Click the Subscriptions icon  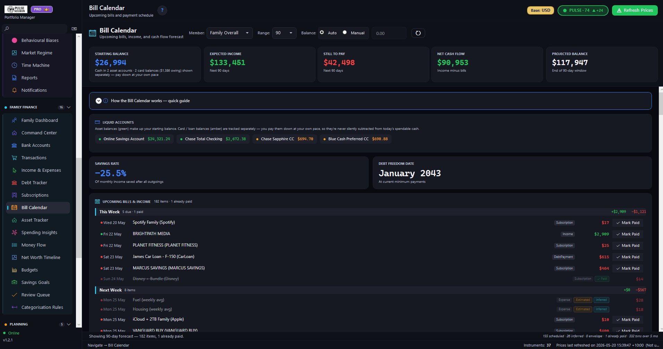[x=14, y=195]
